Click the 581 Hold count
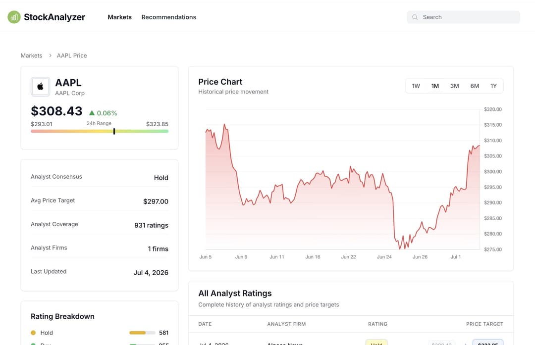 point(164,333)
